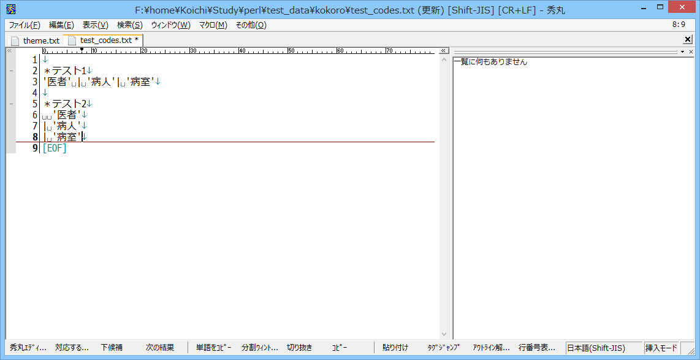Screen dimensions: 700x360
Task: Click the ＊テスト1 heading text
Action: point(65,71)
